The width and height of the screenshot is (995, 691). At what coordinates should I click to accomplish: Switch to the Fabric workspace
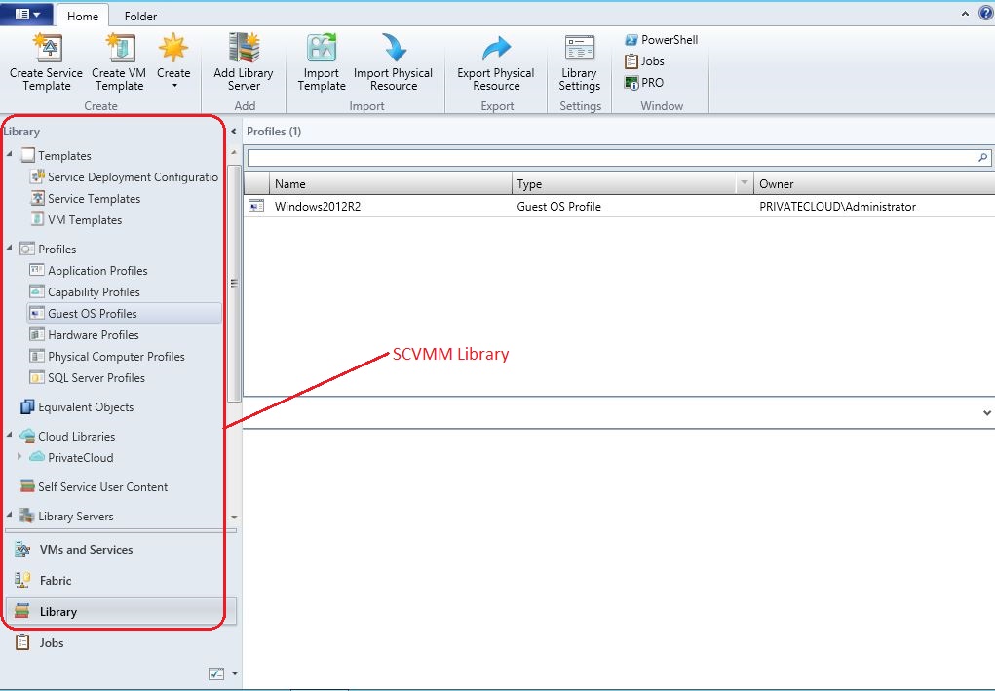(121, 581)
